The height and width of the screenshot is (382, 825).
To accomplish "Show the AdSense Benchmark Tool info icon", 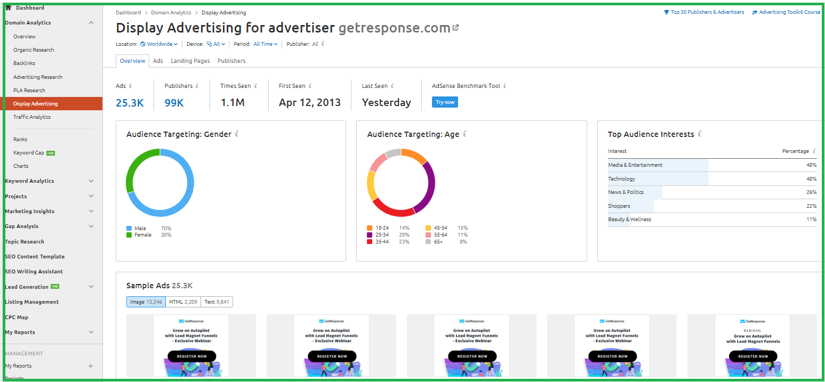I will coord(504,86).
